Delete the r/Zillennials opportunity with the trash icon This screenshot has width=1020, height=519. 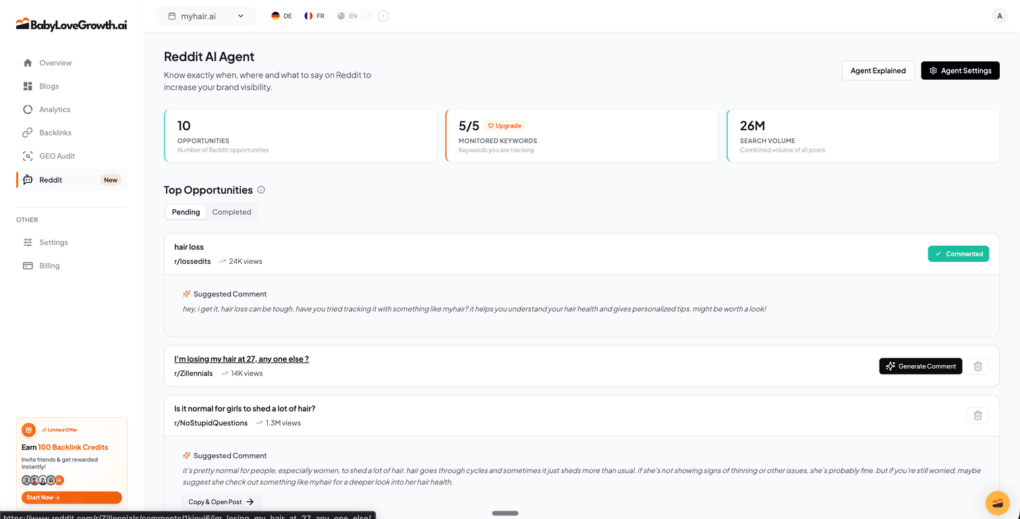coord(978,366)
